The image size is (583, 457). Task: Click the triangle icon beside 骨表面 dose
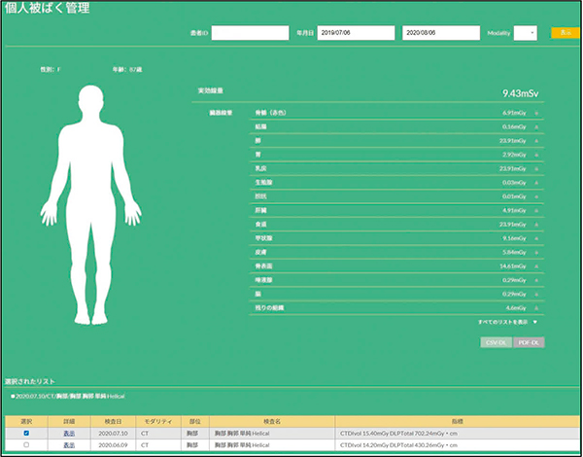536,264
